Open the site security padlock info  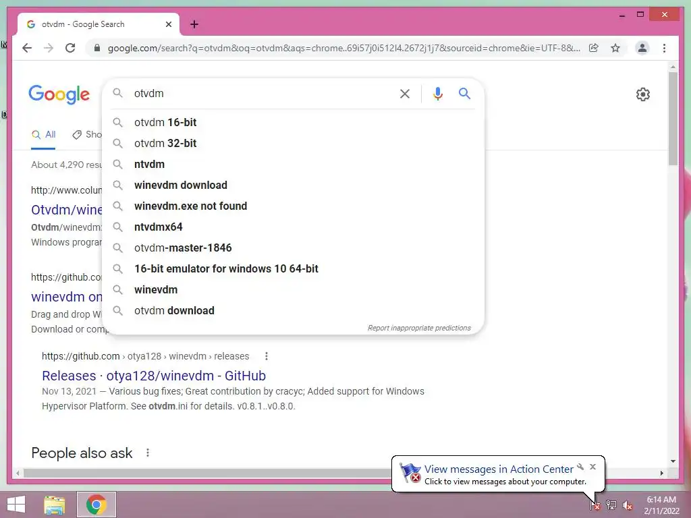(97, 48)
